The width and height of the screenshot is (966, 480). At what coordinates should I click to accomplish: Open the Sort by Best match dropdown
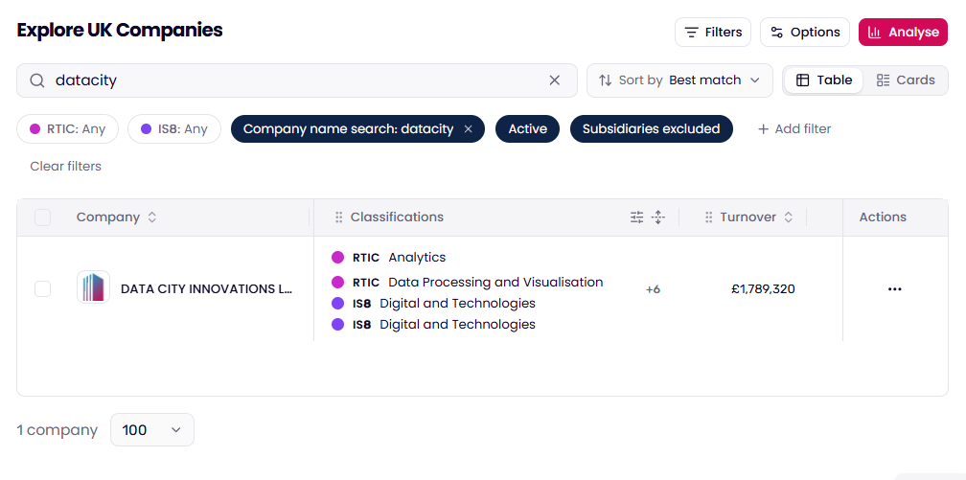click(x=679, y=80)
